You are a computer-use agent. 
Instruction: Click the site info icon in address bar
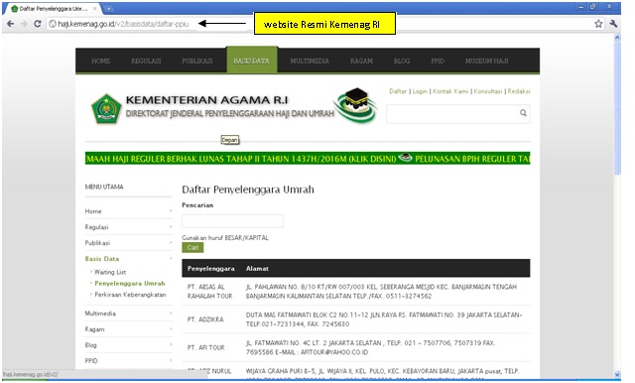(53, 24)
